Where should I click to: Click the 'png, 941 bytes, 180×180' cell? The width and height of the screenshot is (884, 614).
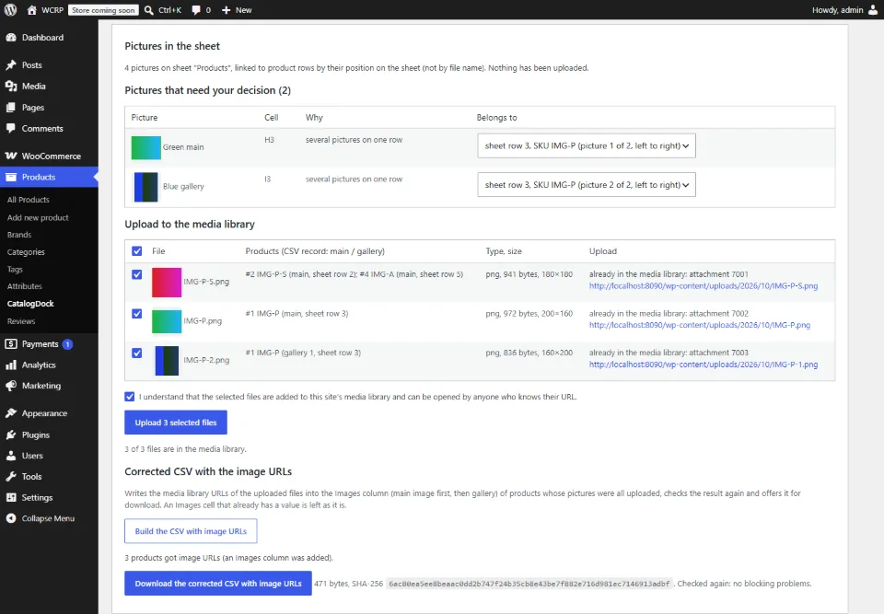[x=529, y=274]
